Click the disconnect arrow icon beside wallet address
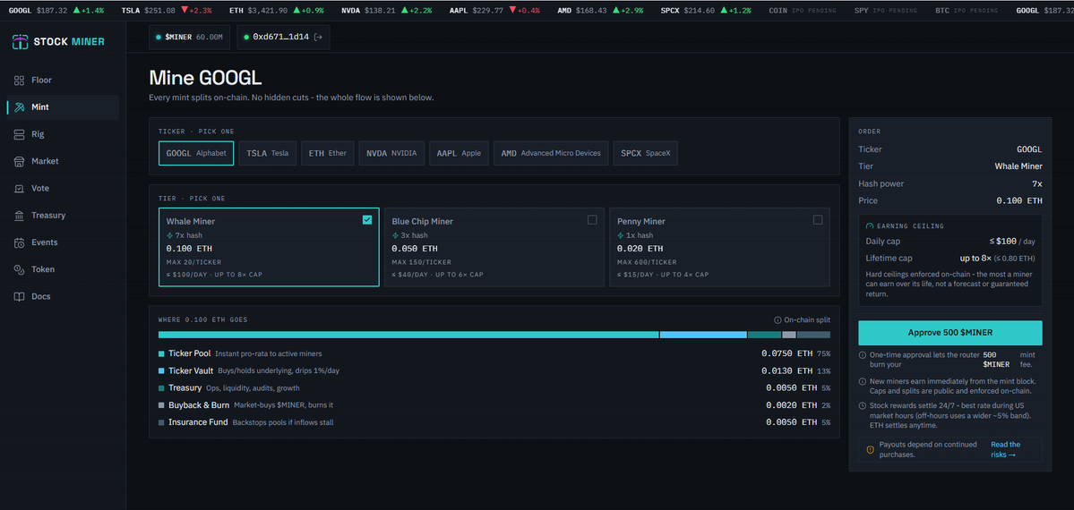The image size is (1074, 510). coord(318,38)
